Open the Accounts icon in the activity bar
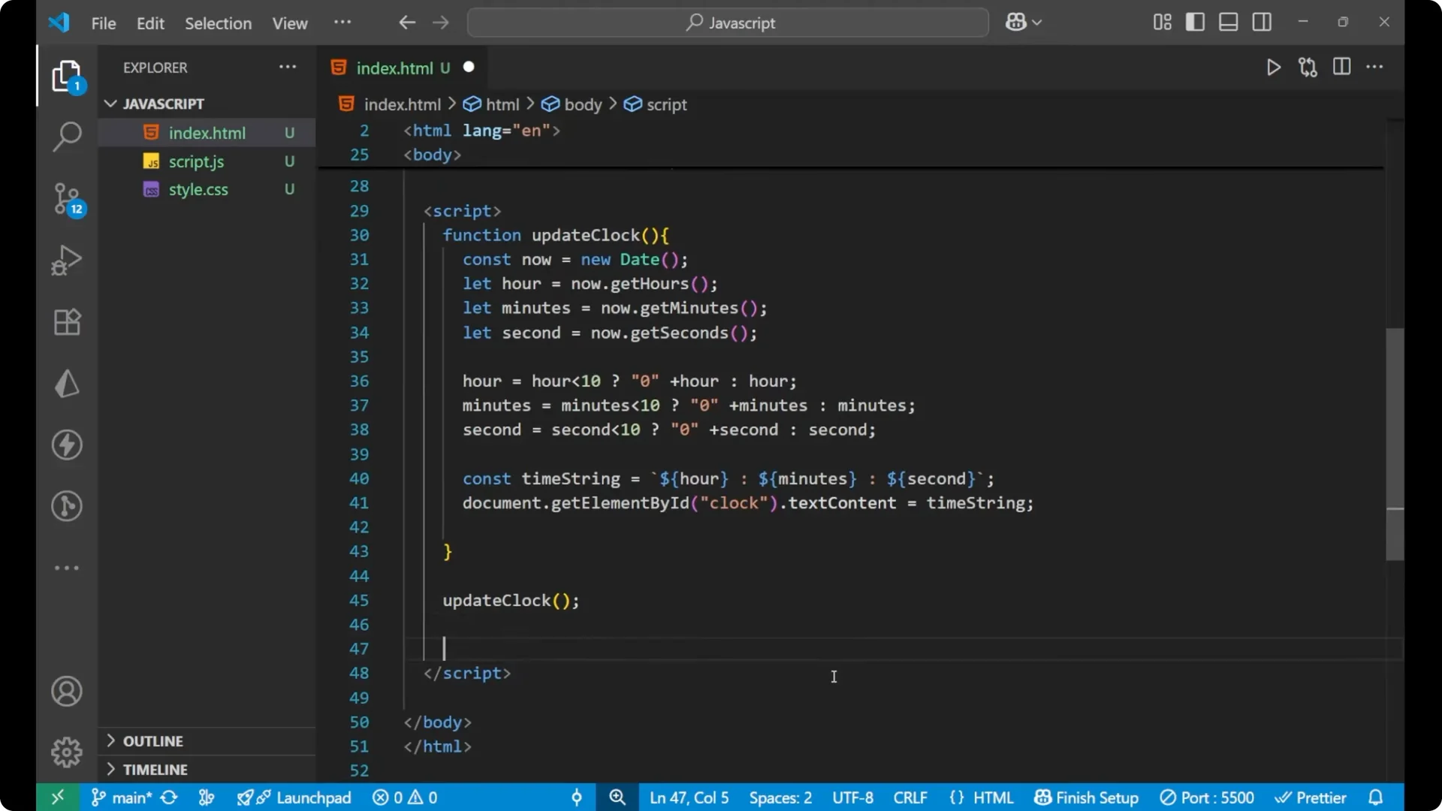The width and height of the screenshot is (1442, 811). pyautogui.click(x=67, y=691)
